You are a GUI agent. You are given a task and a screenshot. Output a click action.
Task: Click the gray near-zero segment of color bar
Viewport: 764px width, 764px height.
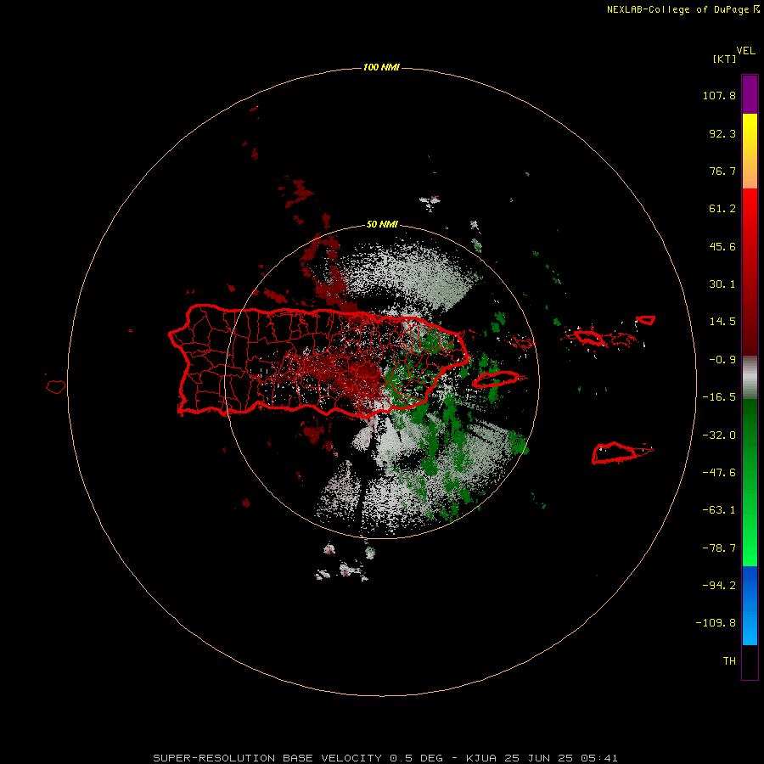point(750,377)
